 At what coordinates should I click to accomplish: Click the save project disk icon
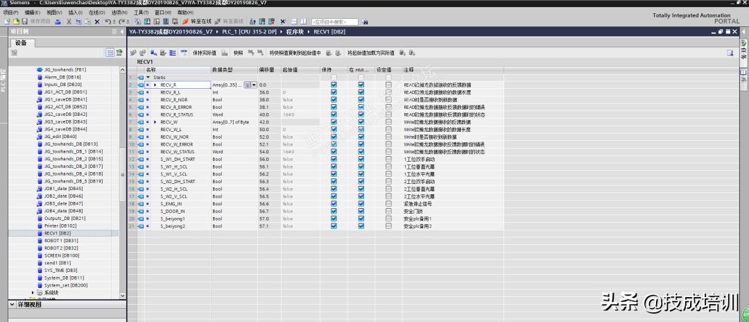point(24,22)
